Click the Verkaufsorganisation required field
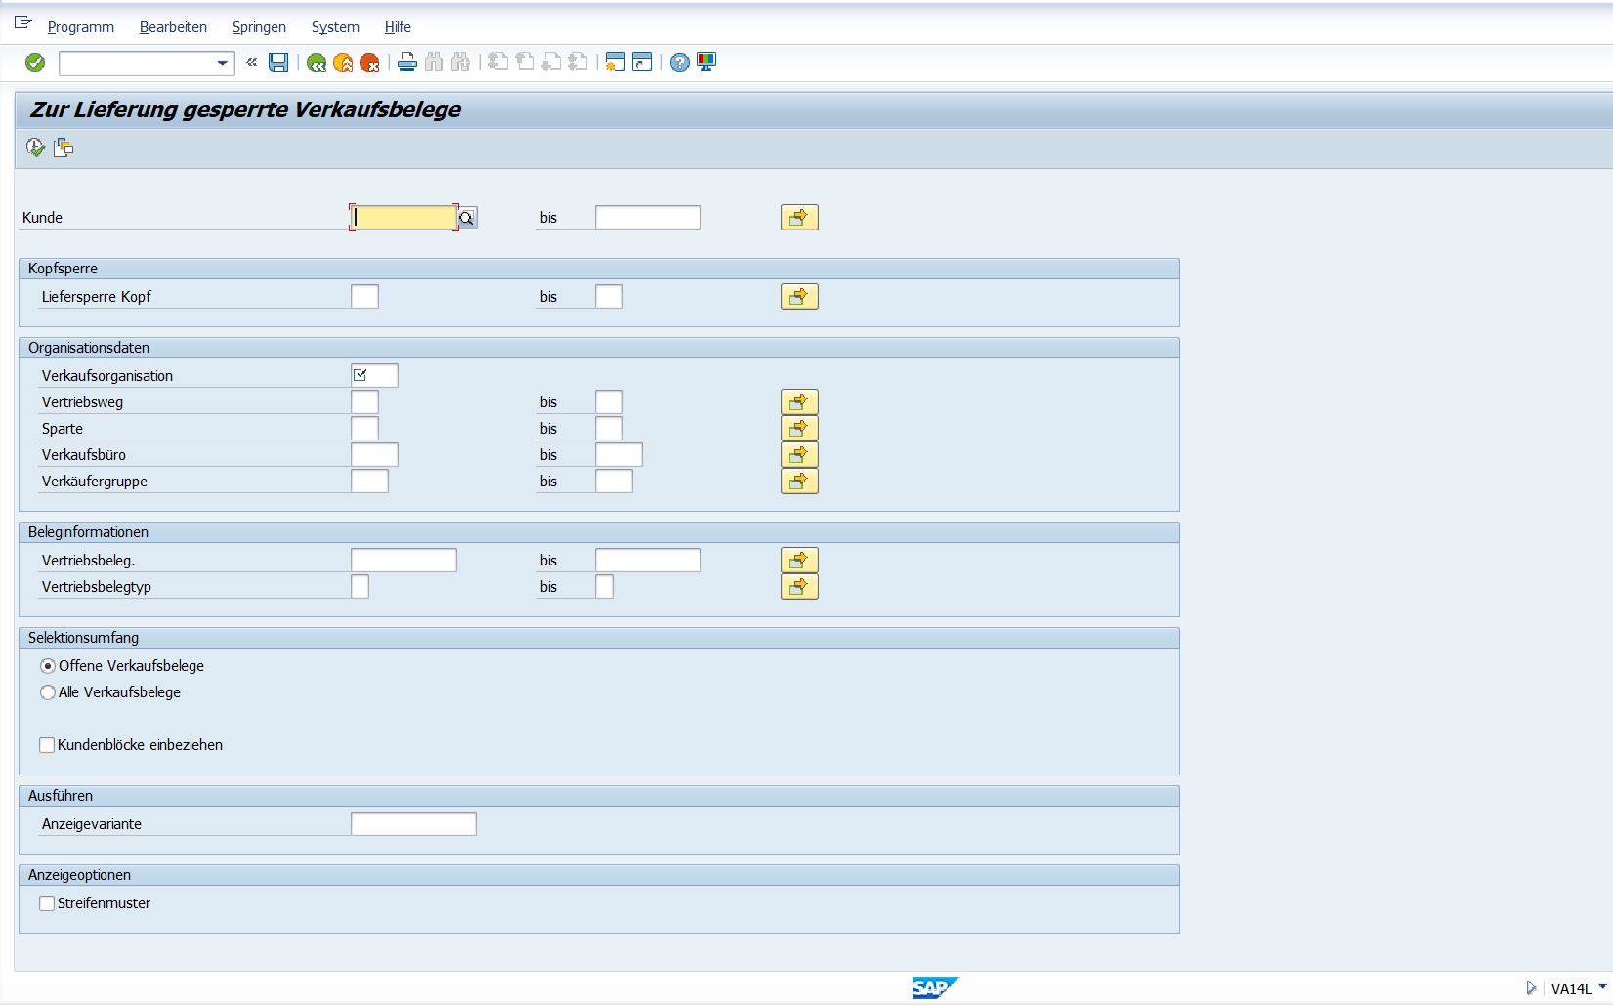Viewport: 1613px width, 1005px height. (x=374, y=375)
